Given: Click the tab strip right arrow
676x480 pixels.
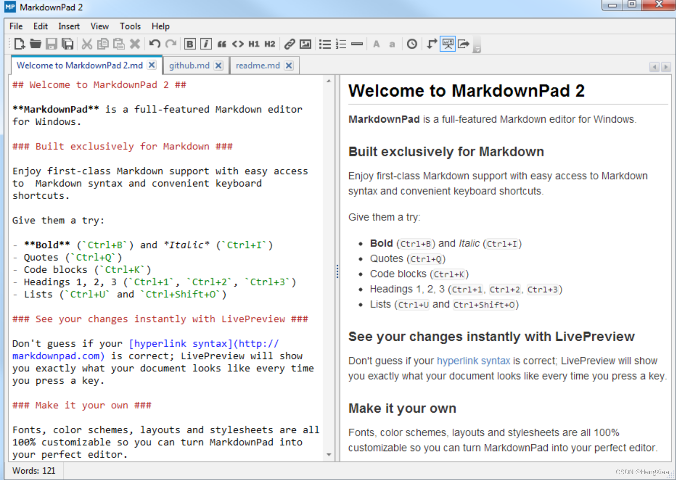Looking at the screenshot, I should [666, 67].
